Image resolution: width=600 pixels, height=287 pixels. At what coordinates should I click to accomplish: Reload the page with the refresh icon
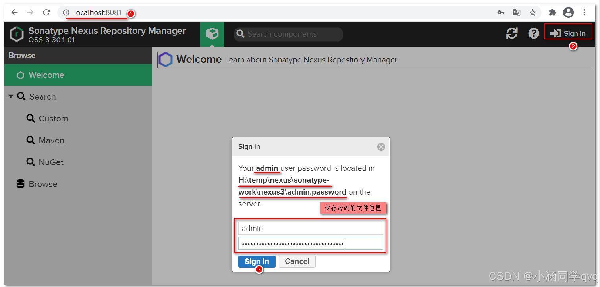pyautogui.click(x=46, y=12)
